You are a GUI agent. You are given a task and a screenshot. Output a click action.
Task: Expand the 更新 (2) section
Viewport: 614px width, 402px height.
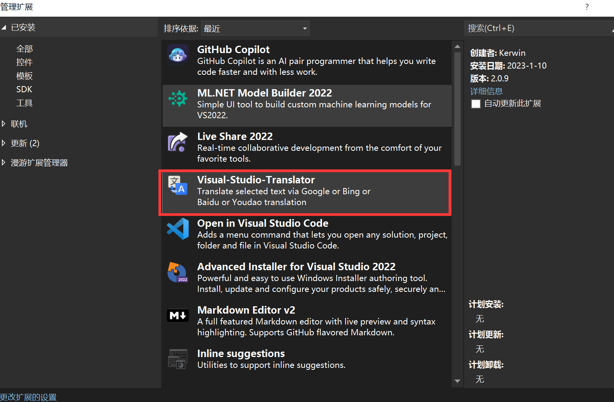pos(4,143)
